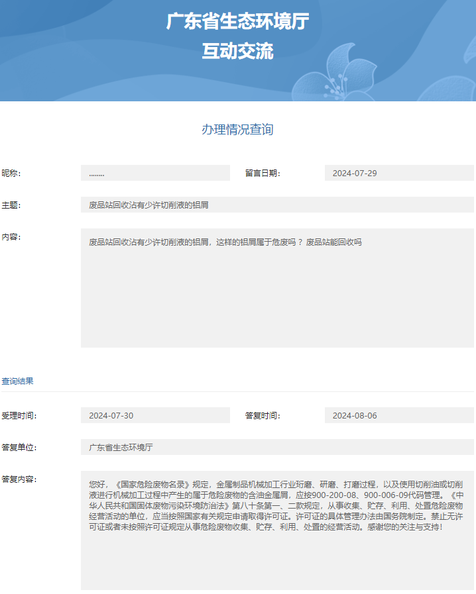
Task: Click the 答复时间 label
Action: [x=263, y=416]
